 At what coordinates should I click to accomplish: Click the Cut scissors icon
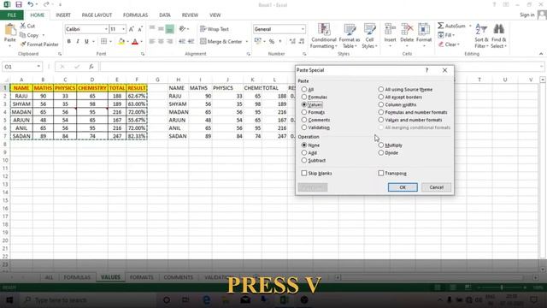[23, 26]
